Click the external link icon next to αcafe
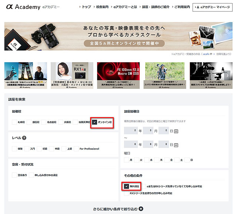Screen dimensions: 237x214 (x=211, y=54)
